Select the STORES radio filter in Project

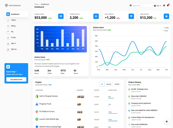pos(117,84)
